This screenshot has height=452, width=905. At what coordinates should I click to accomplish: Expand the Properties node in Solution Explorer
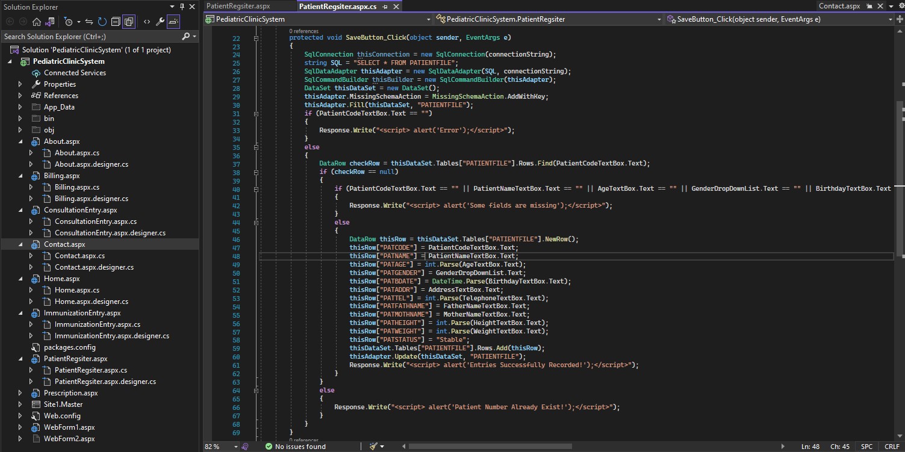pyautogui.click(x=20, y=84)
